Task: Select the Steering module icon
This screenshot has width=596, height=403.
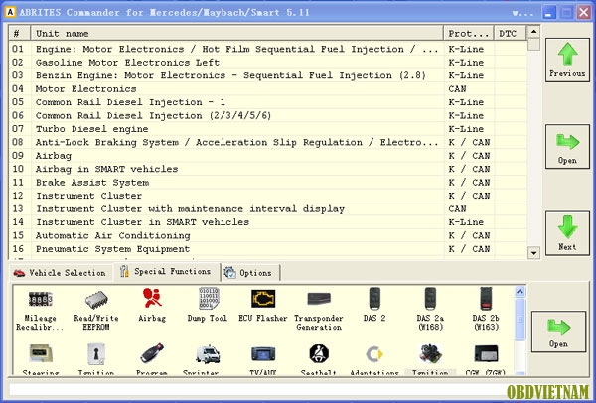Action: tap(41, 359)
